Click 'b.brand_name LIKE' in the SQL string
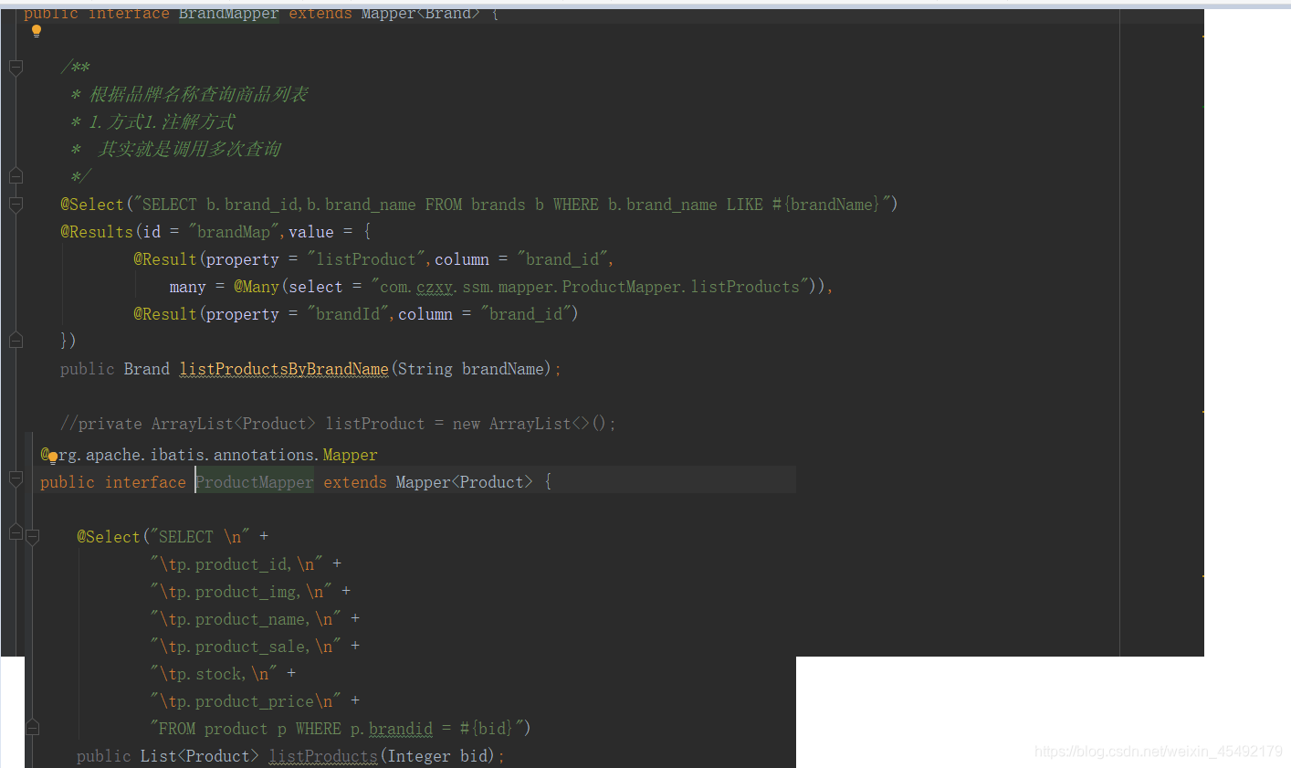The image size is (1291, 768). click(x=686, y=205)
